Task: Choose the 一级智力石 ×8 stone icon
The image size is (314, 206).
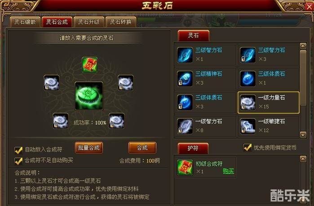Action: (185, 126)
